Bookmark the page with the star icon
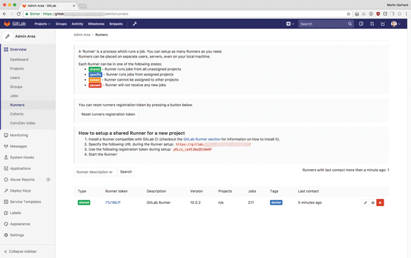 (349, 14)
